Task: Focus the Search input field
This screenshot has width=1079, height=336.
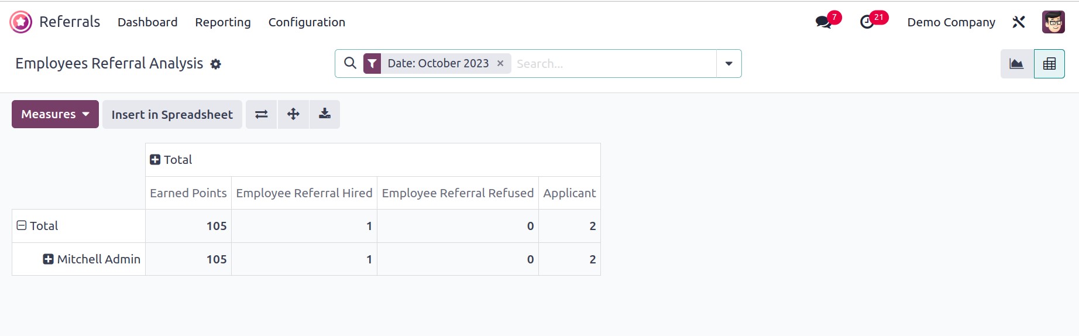Action: (x=614, y=64)
